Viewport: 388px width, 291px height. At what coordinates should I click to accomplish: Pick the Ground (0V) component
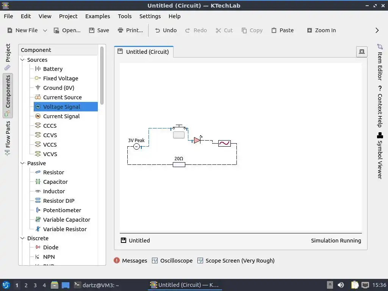58,88
